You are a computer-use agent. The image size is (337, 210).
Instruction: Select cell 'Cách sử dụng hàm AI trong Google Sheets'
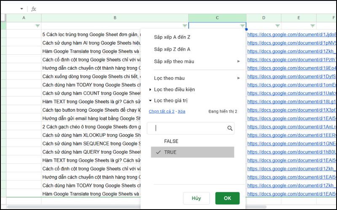(x=91, y=43)
